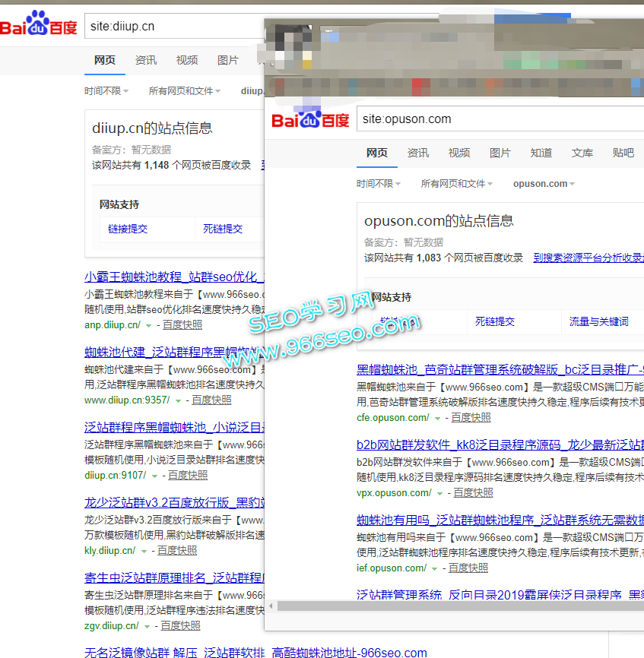644x658 pixels.
Task: Open the 黑帽蜘蛛池_芭奇站群管理系统破解版 result
Action: [500, 370]
